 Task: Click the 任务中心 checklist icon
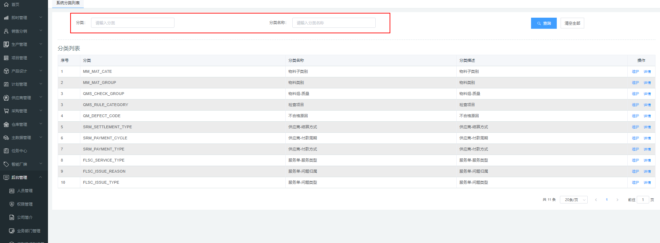6,151
